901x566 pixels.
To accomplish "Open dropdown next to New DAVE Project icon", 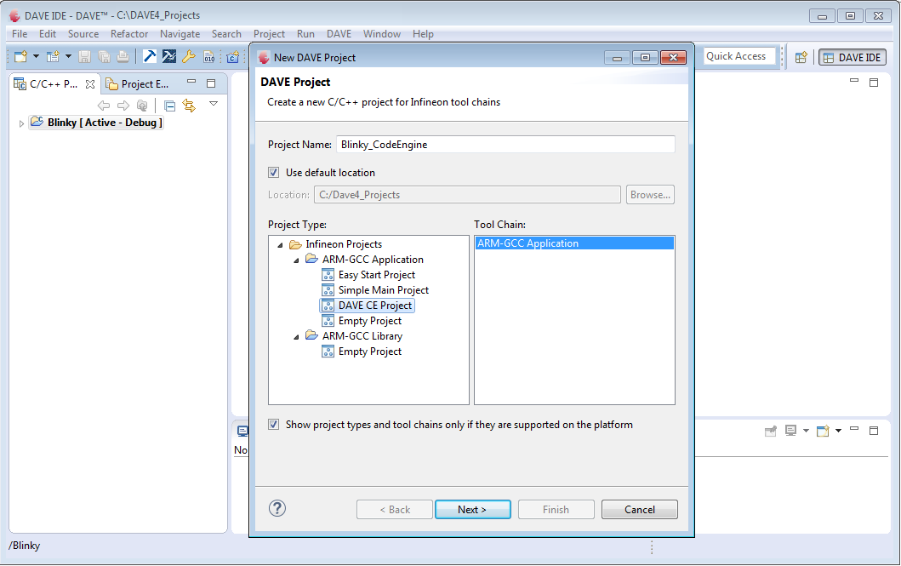I will 68,56.
